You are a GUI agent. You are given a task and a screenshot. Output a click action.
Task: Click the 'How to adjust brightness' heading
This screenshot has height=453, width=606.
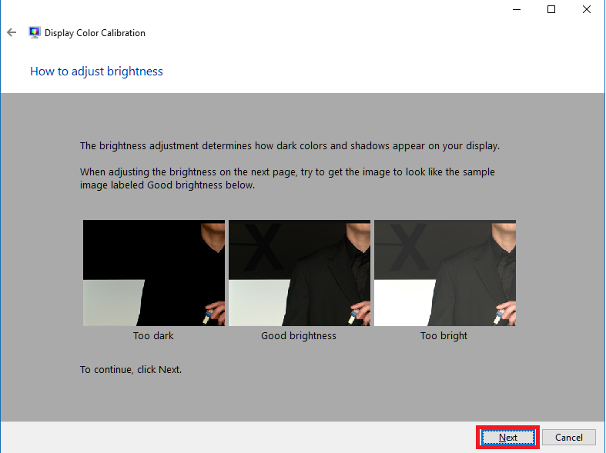pyautogui.click(x=96, y=72)
